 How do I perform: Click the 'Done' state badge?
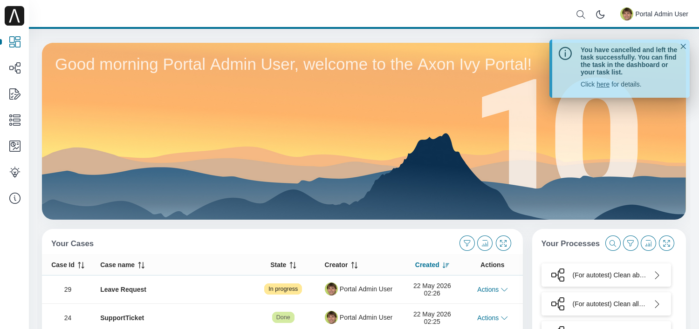pyautogui.click(x=283, y=317)
